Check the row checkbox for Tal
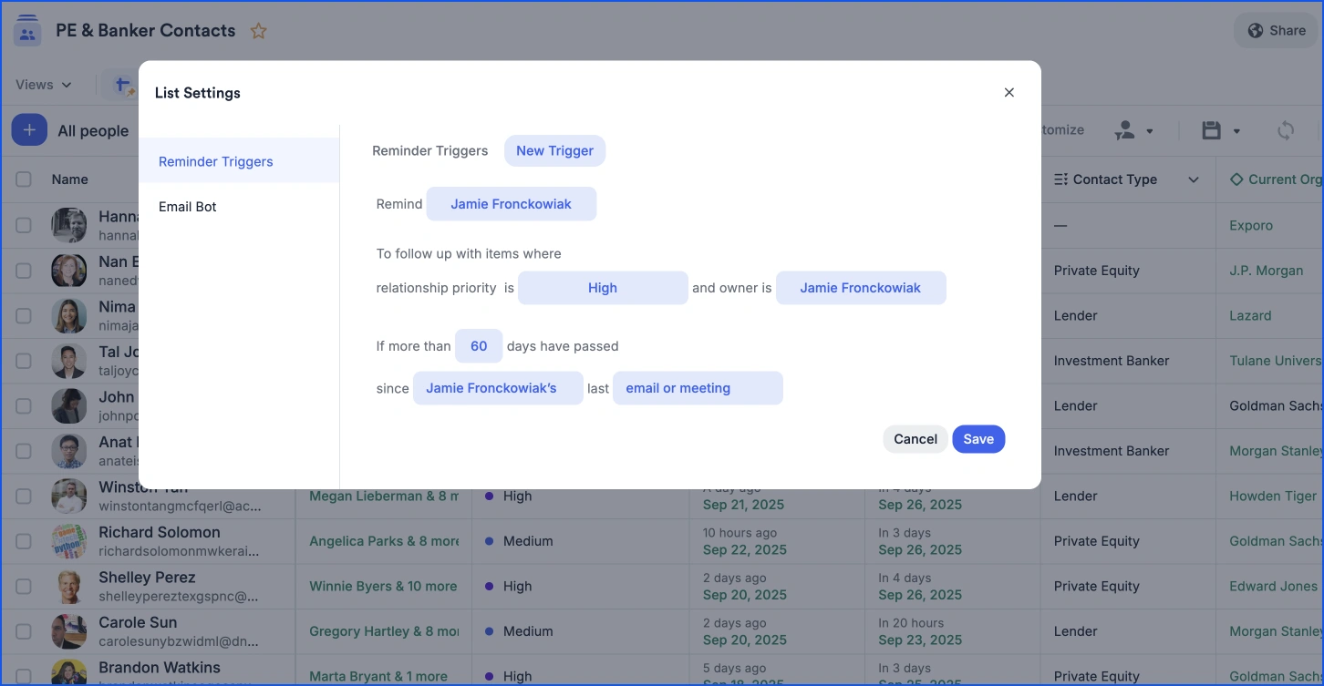Screen dimensions: 1324x686 (x=24, y=361)
